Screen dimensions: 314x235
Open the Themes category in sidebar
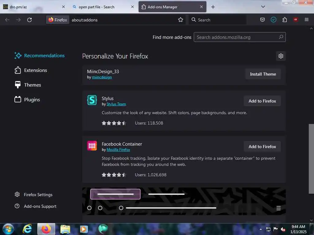point(28,85)
